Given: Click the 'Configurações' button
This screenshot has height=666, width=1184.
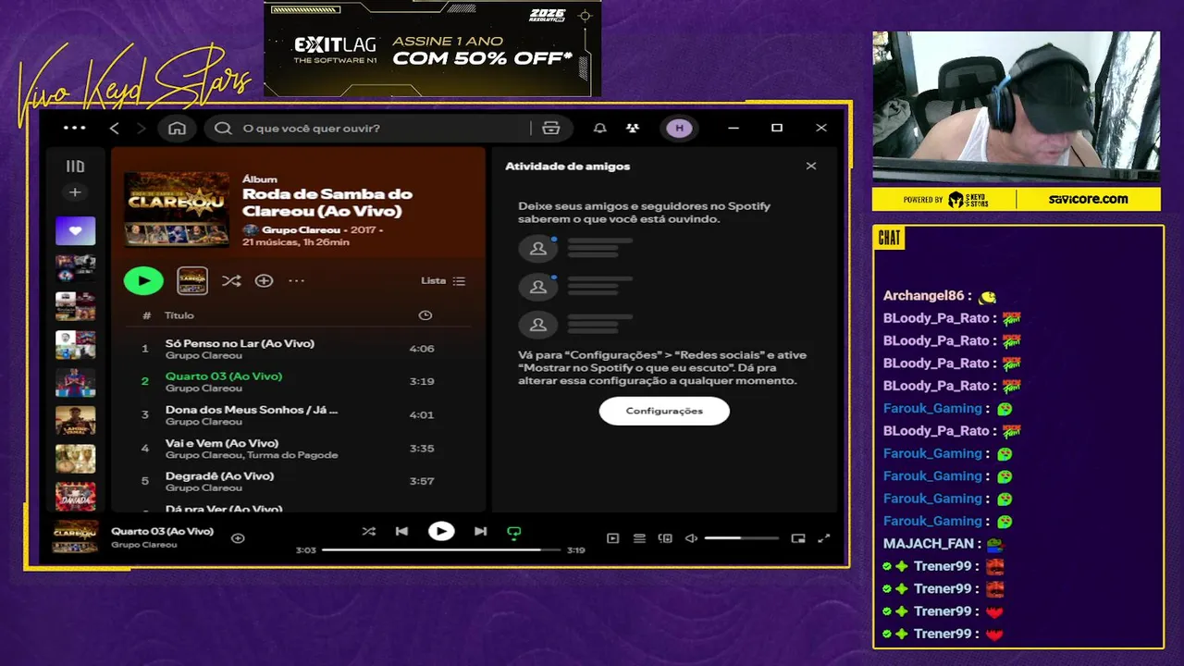Looking at the screenshot, I should coord(664,411).
